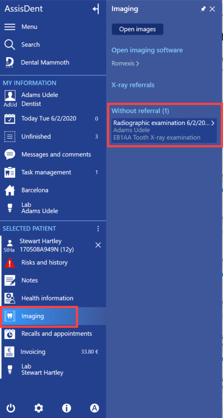
Task: Click the X-ray referrals heading link
Action: coord(133,85)
